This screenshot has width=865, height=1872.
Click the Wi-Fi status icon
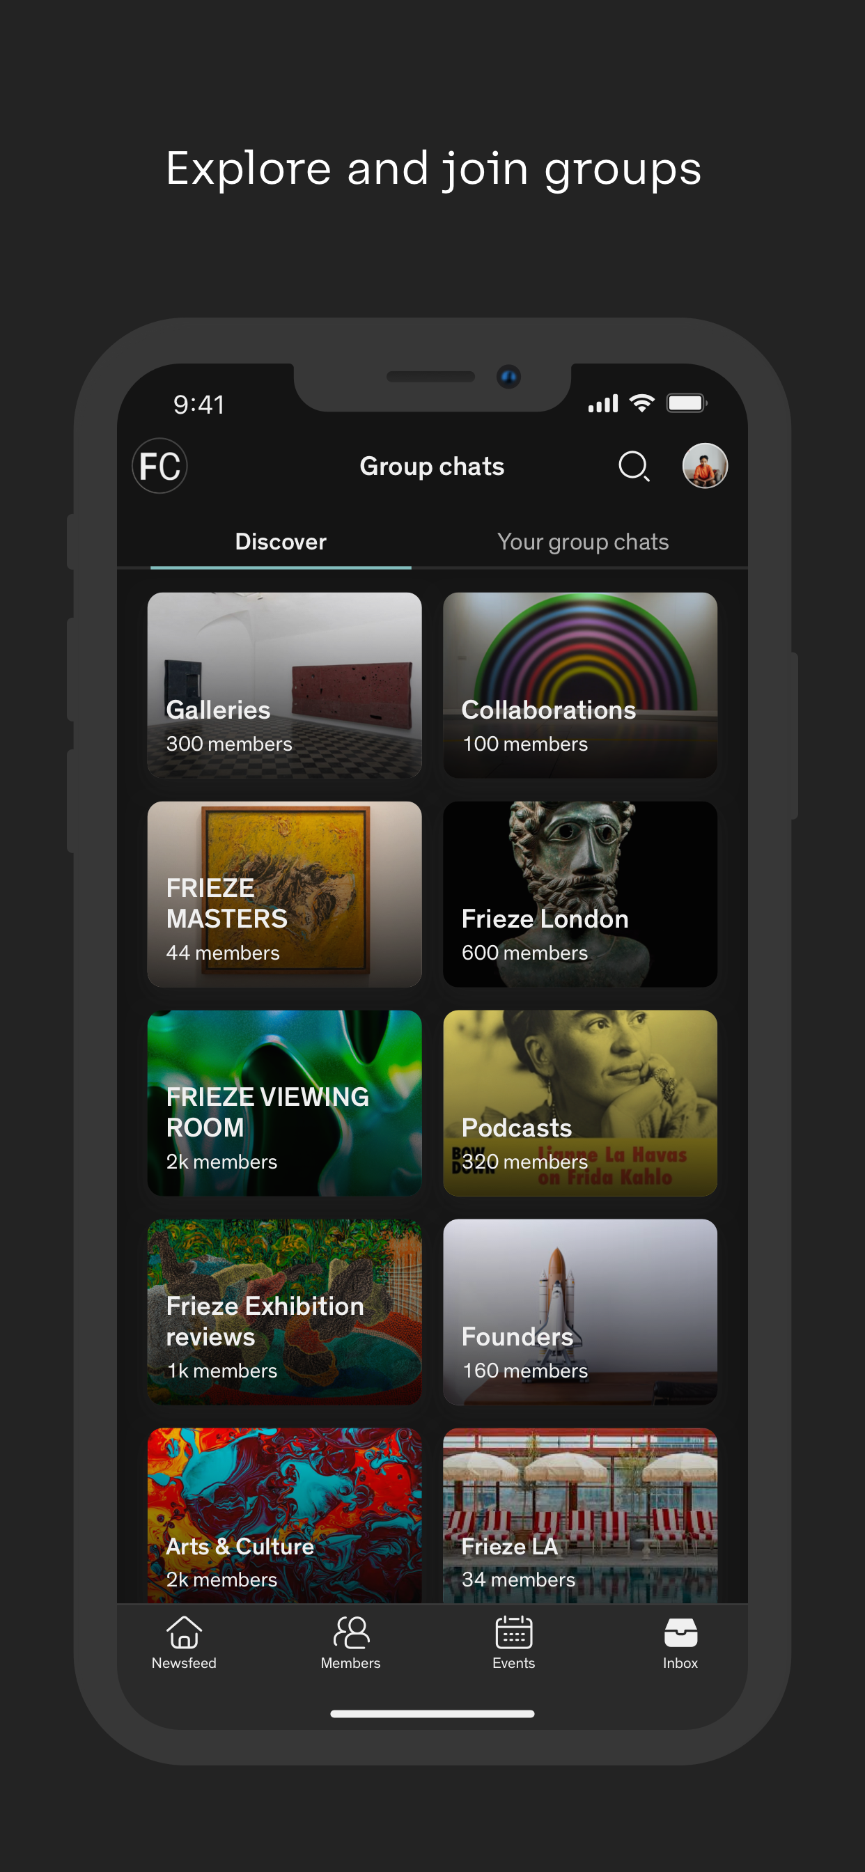[x=642, y=403]
